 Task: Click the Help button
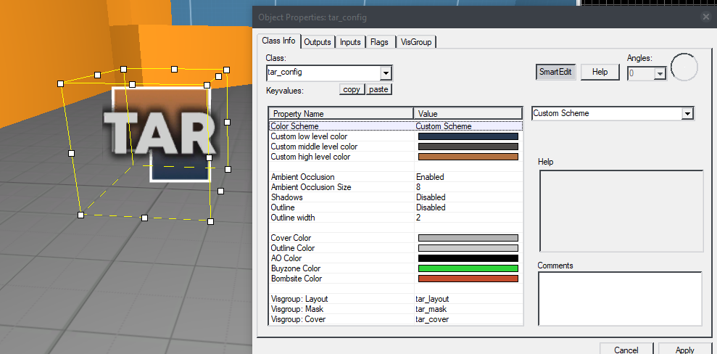pos(600,73)
